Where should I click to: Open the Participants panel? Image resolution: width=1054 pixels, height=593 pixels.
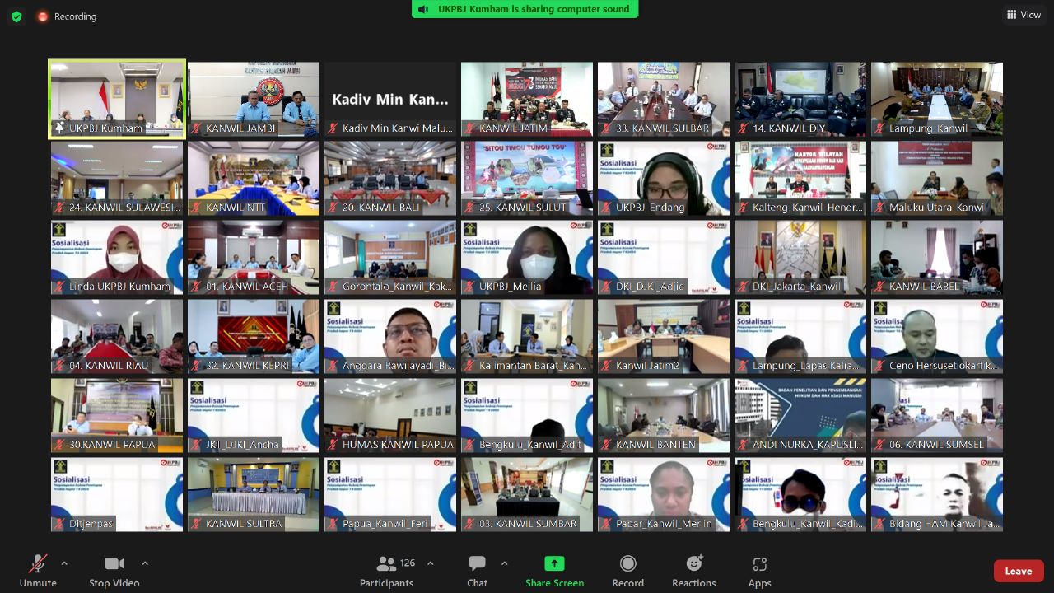point(386,571)
